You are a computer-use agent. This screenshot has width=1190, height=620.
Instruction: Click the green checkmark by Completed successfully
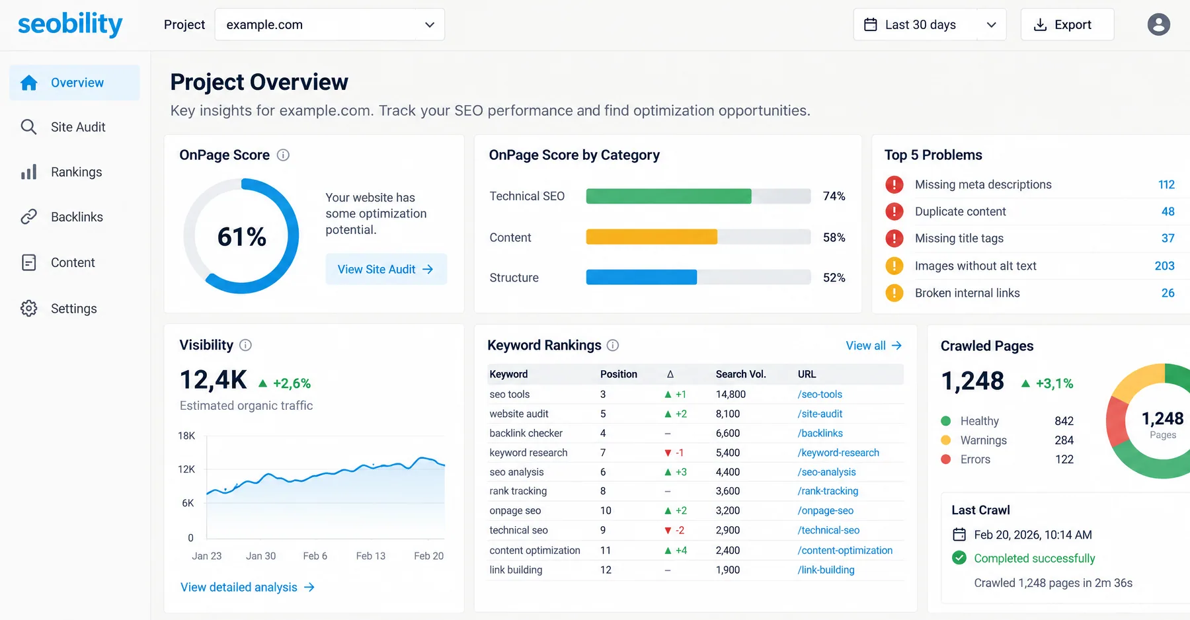click(x=959, y=558)
